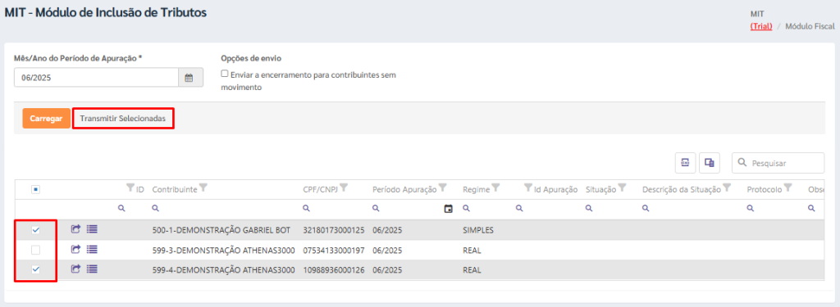
Task: Click the search magnifier under the Id Apuração column
Action: click(x=519, y=209)
